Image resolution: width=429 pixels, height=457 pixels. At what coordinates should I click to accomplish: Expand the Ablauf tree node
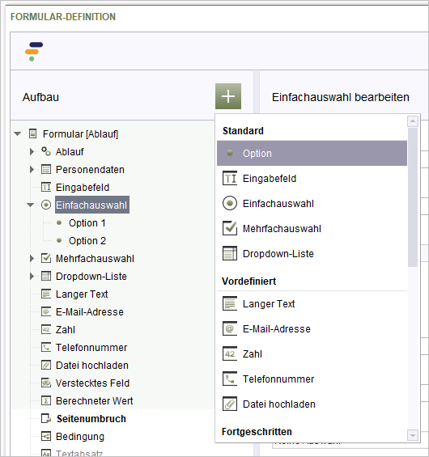pyautogui.click(x=32, y=151)
